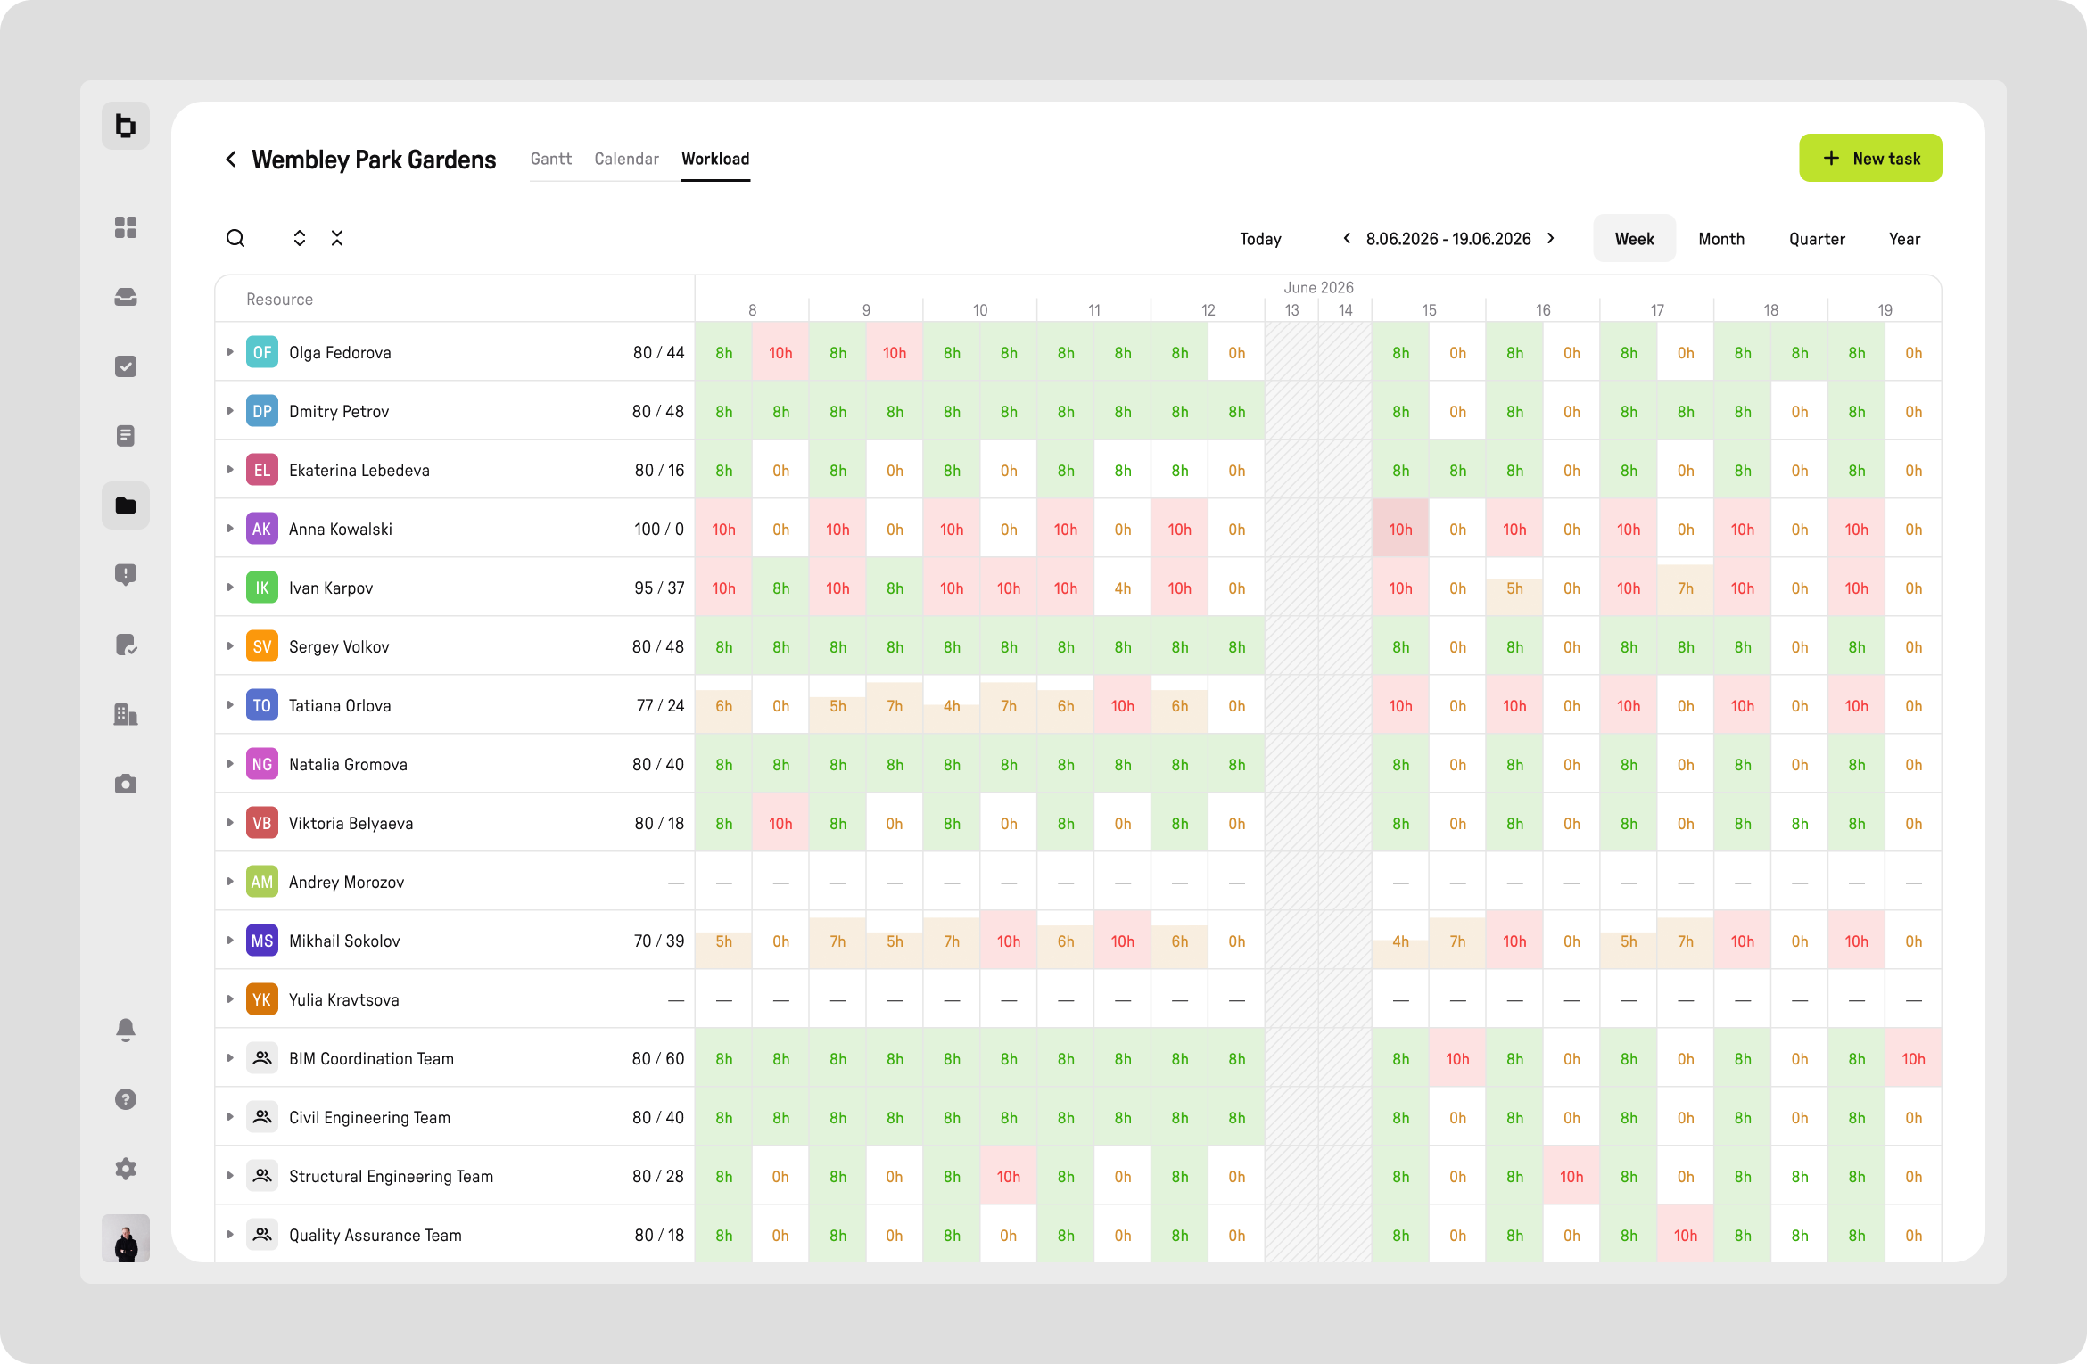Screen dimensions: 2087x1364
Task: Open the folder projects icon in sidebar
Action: (x=126, y=505)
